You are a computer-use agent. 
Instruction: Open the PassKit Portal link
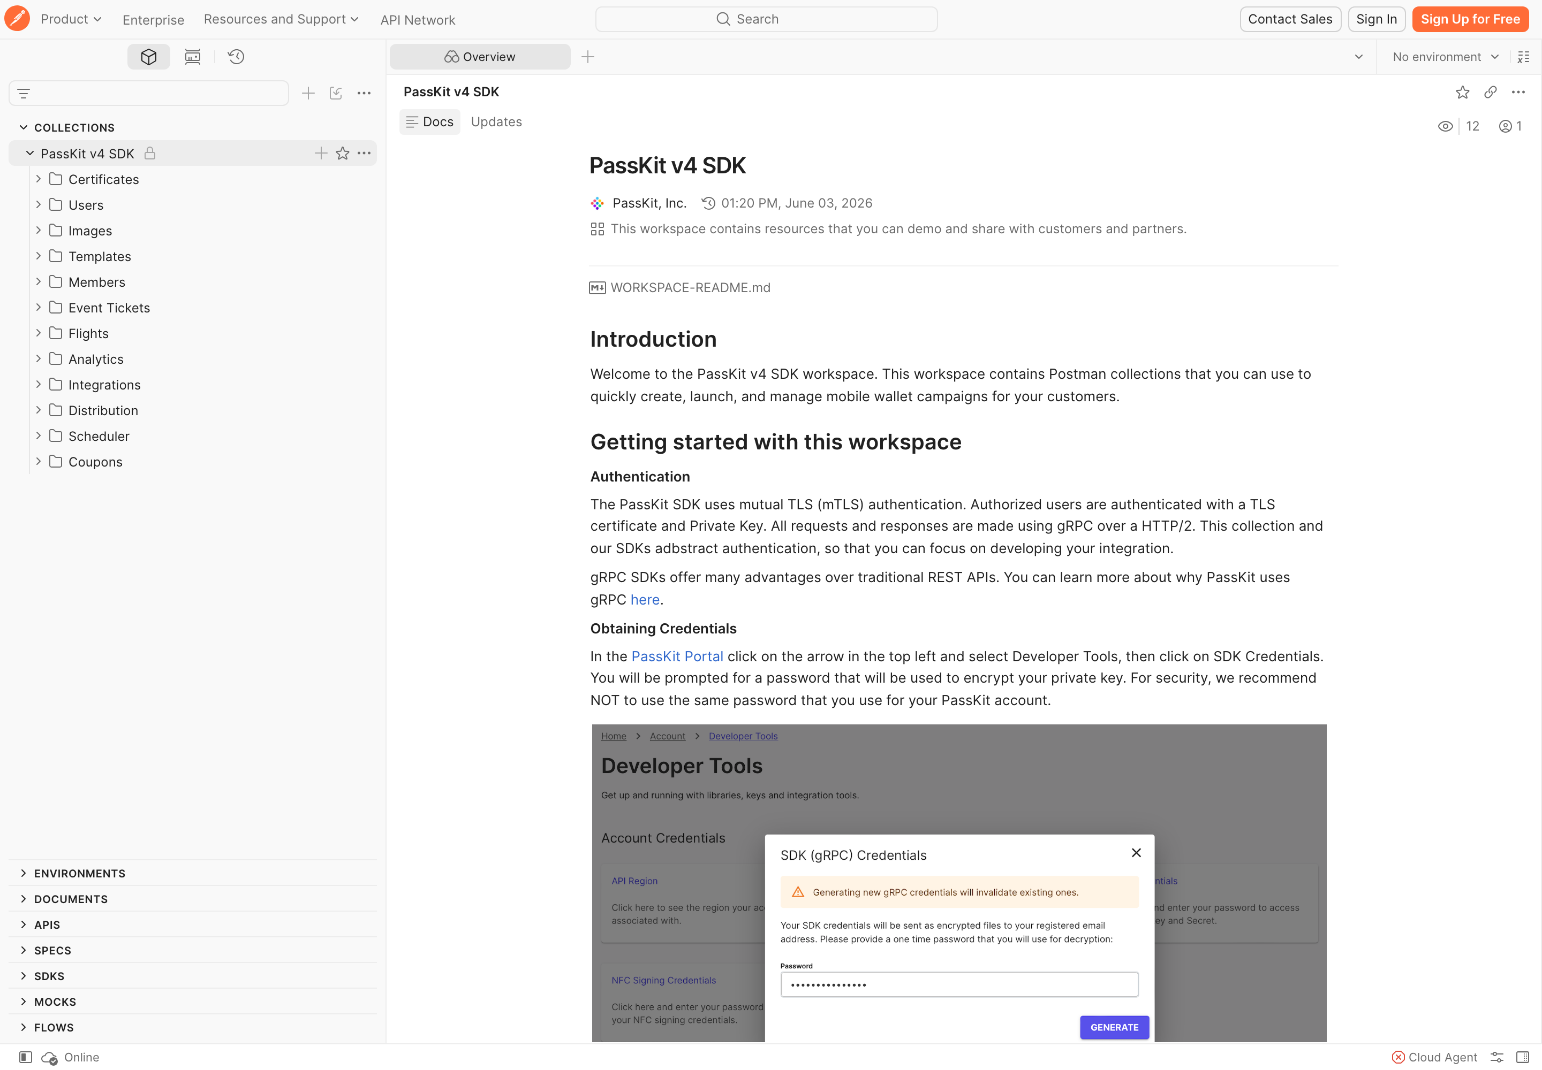click(x=677, y=656)
